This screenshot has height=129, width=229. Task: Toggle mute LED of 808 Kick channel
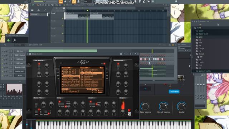pos(3,51)
